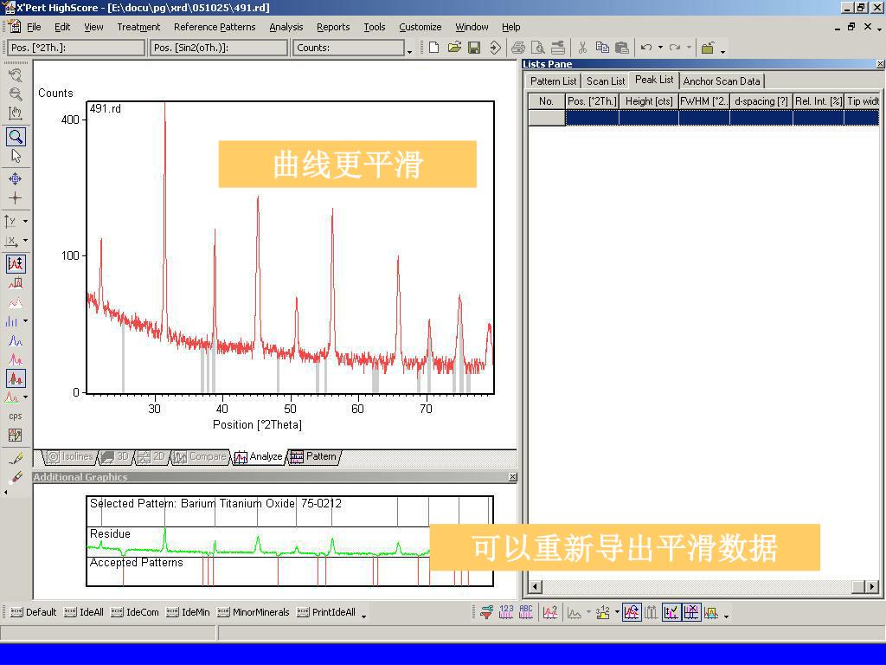886x665 pixels.
Task: Open the Reports menu
Action: pos(333,27)
